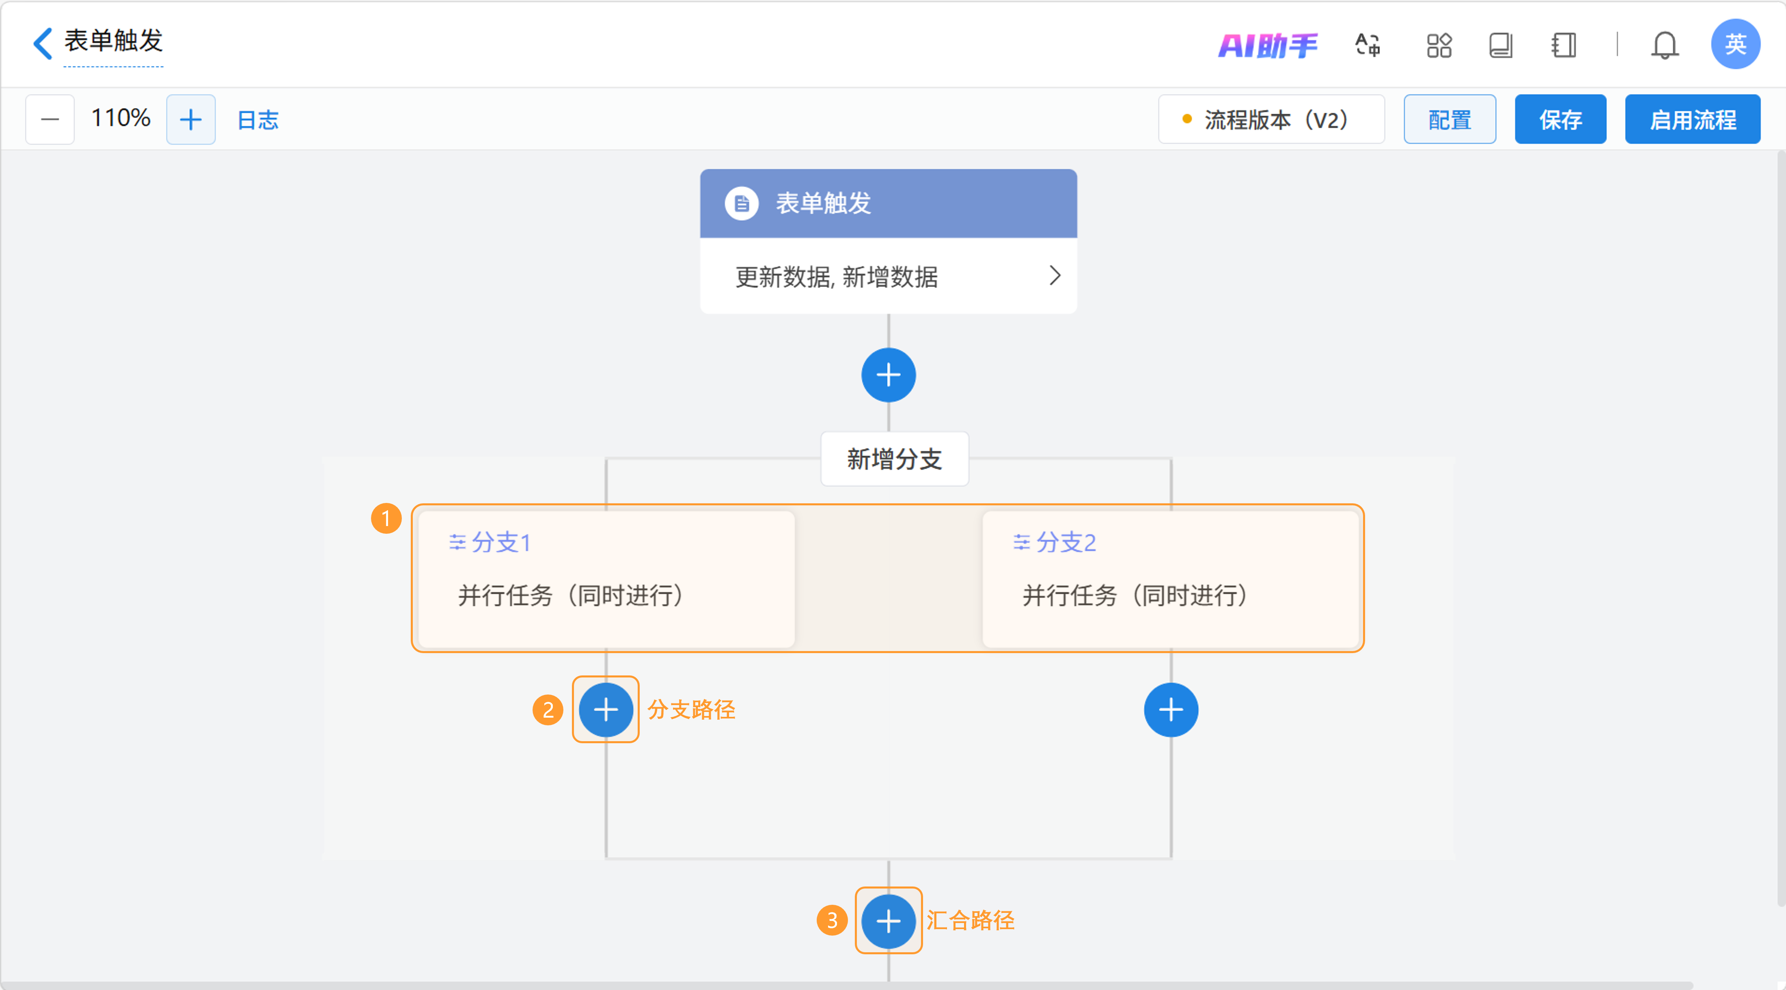
Task: Open the apps grid icon
Action: click(x=1439, y=46)
